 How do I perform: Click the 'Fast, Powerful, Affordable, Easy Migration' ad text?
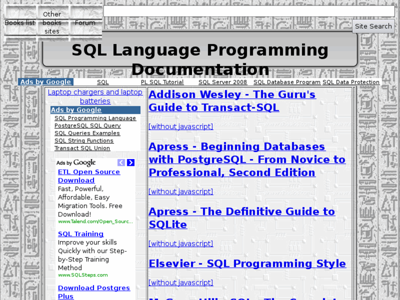coord(90,201)
